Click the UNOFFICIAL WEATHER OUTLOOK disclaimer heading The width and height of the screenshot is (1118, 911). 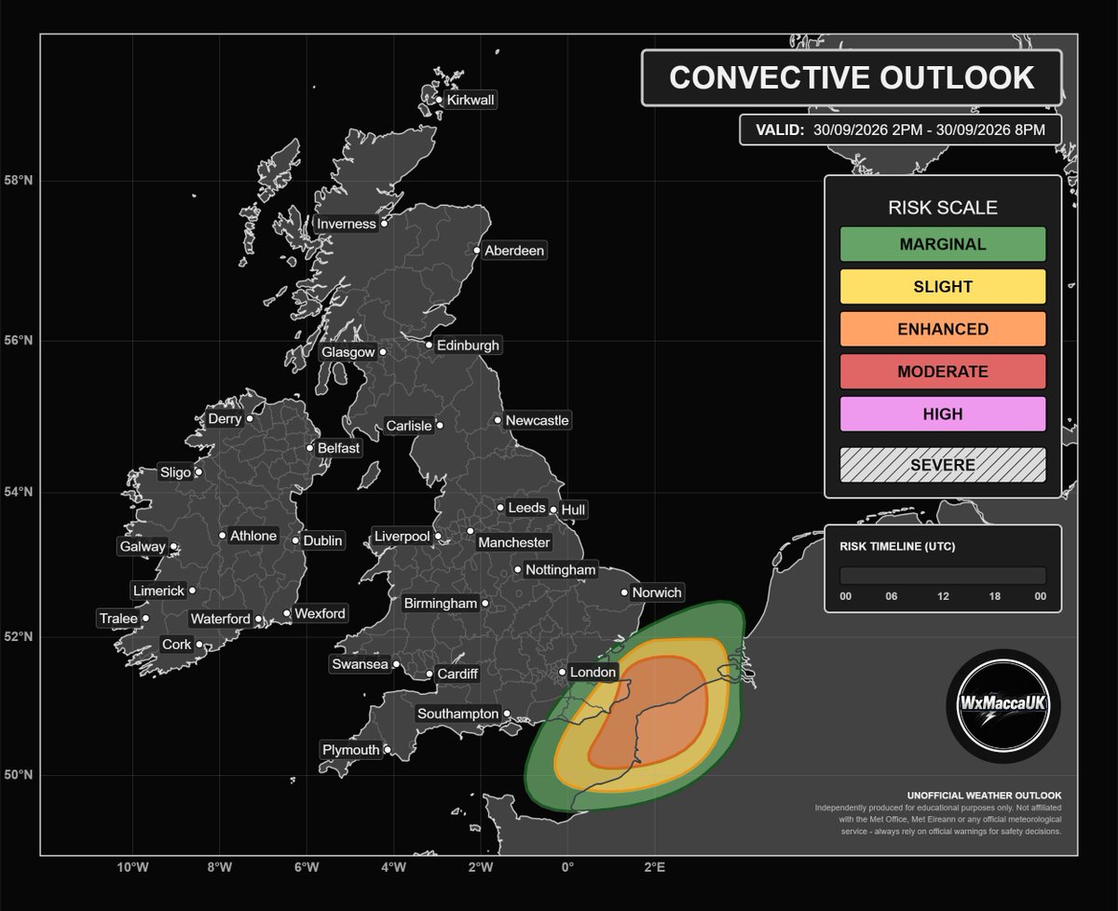pos(985,795)
